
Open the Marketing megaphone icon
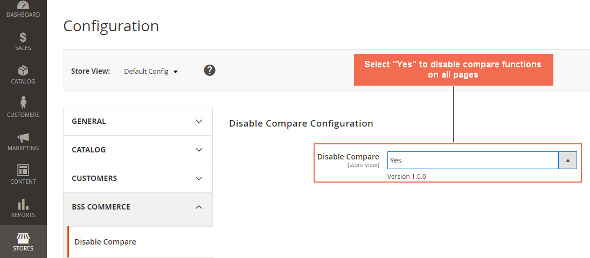(x=23, y=137)
